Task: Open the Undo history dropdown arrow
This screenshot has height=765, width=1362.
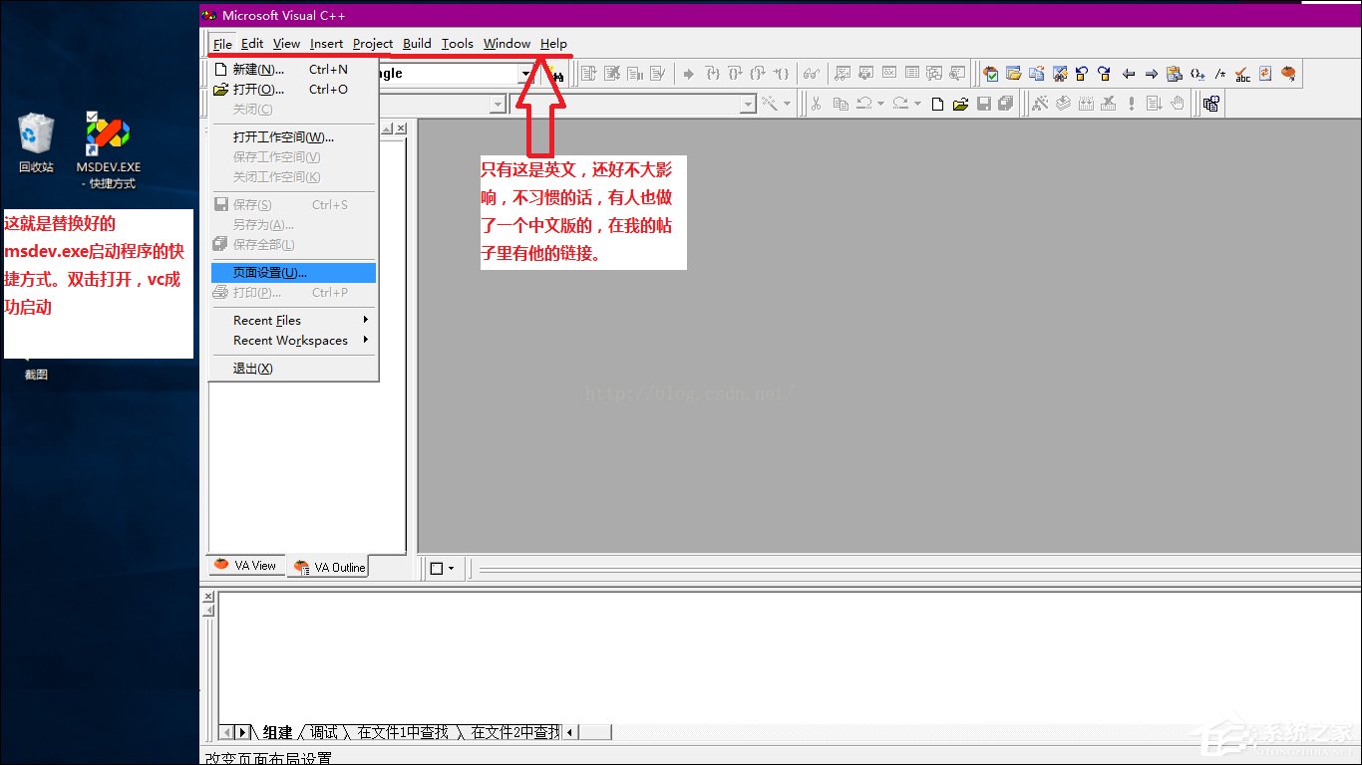Action: coord(880,103)
